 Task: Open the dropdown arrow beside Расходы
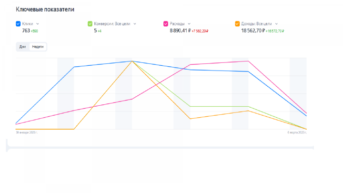click(x=189, y=23)
